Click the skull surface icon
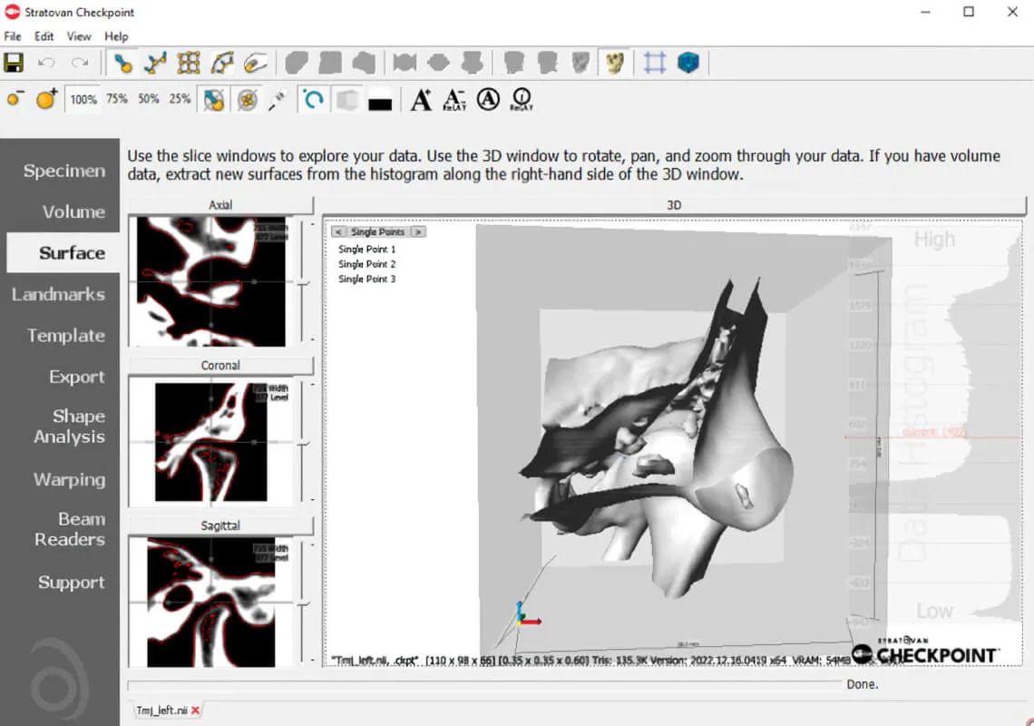The image size is (1034, 726). coord(615,63)
